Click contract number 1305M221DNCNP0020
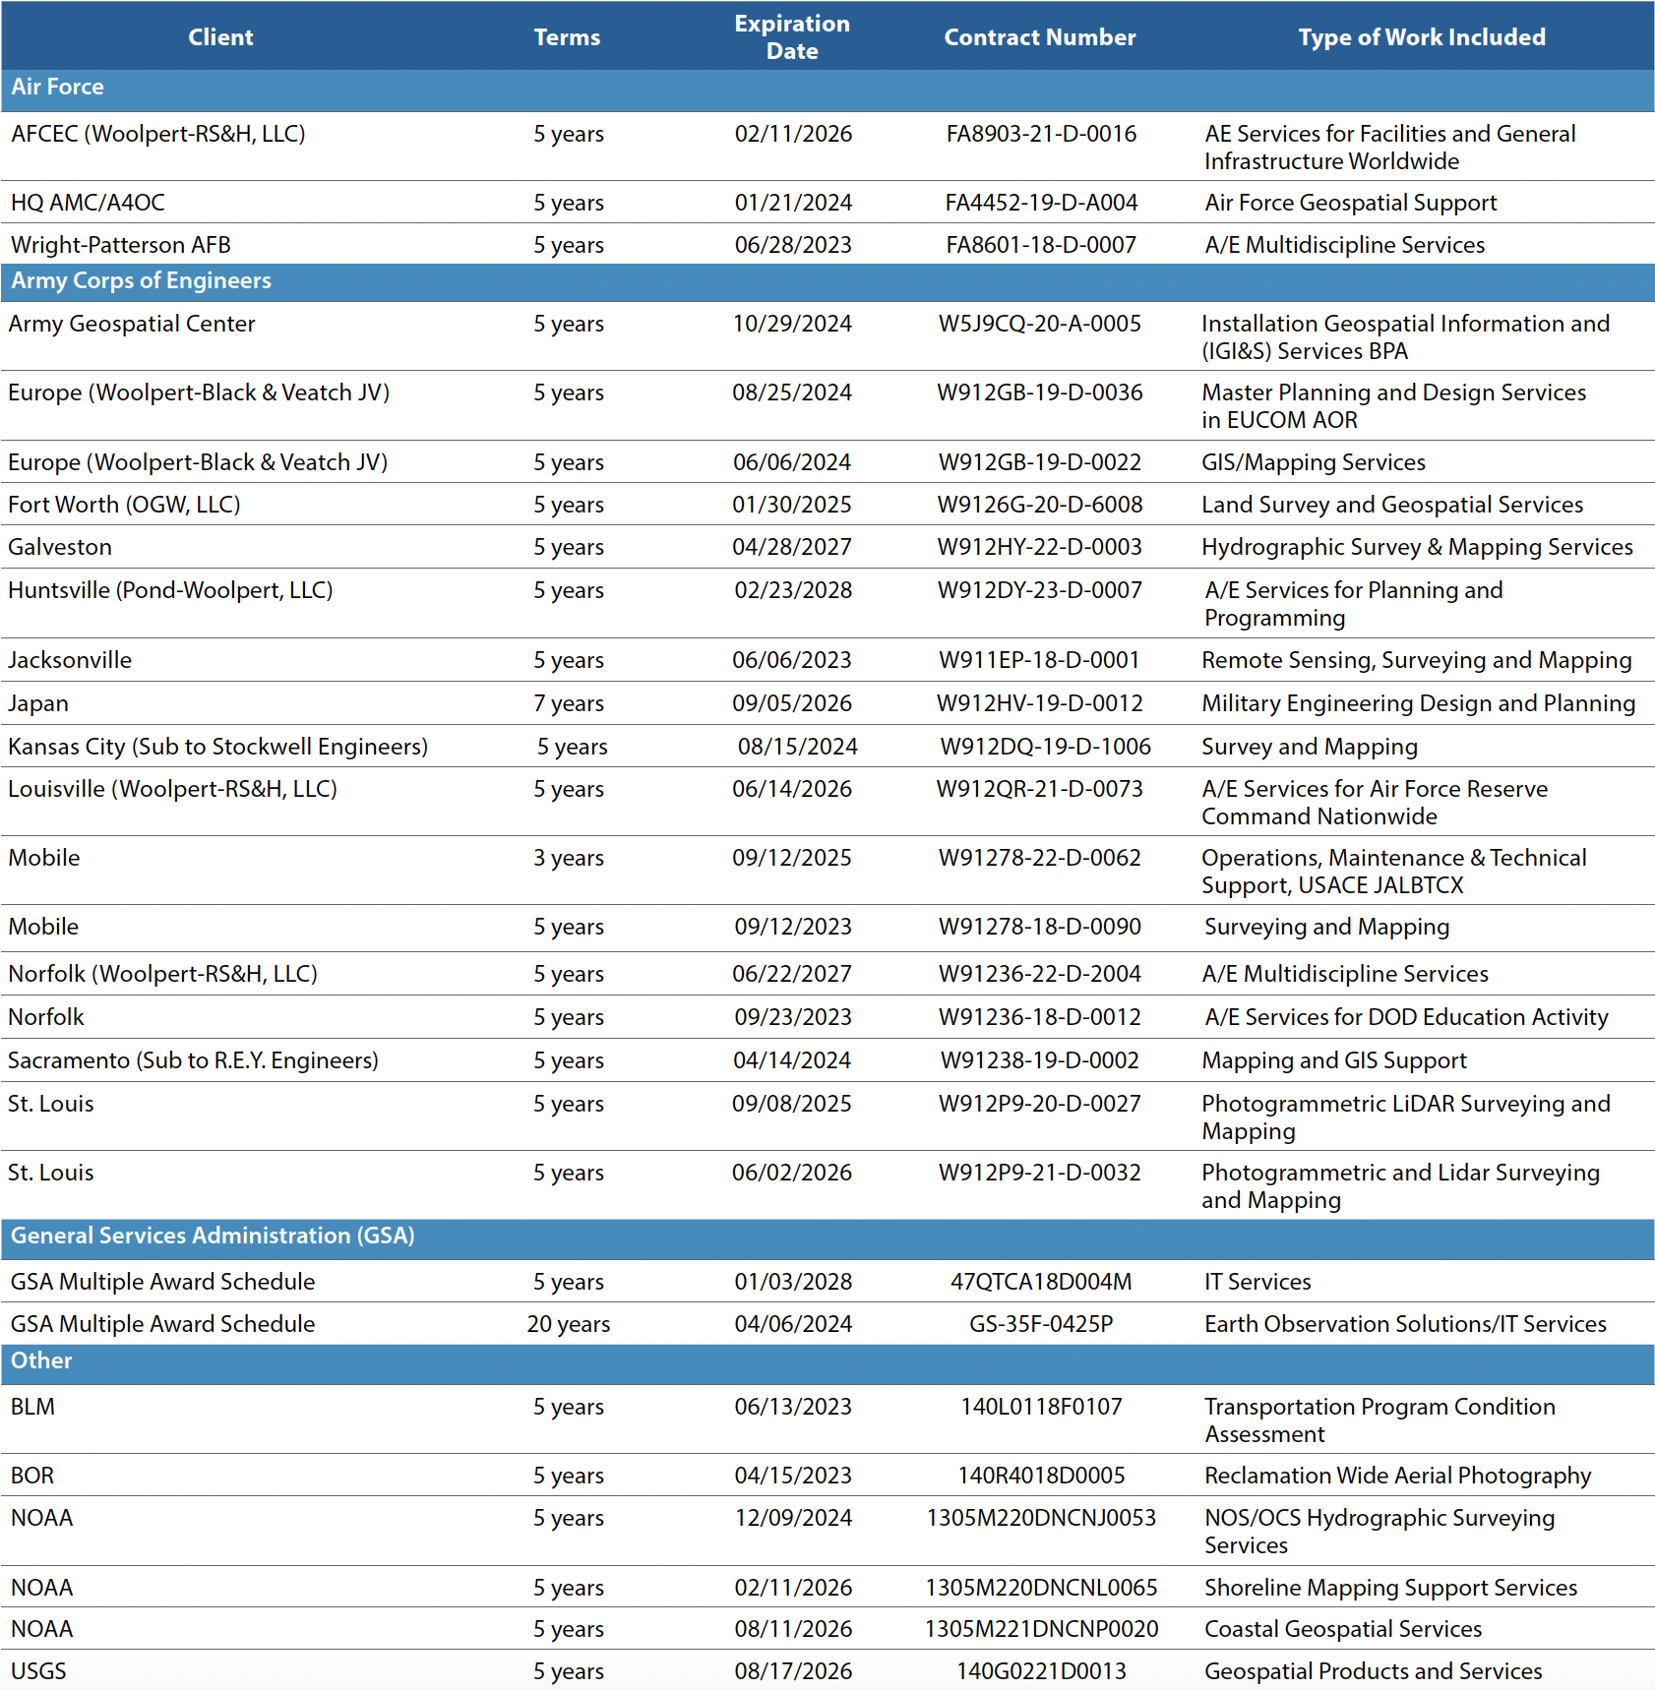This screenshot has width=1655, height=1690. tap(1041, 1629)
